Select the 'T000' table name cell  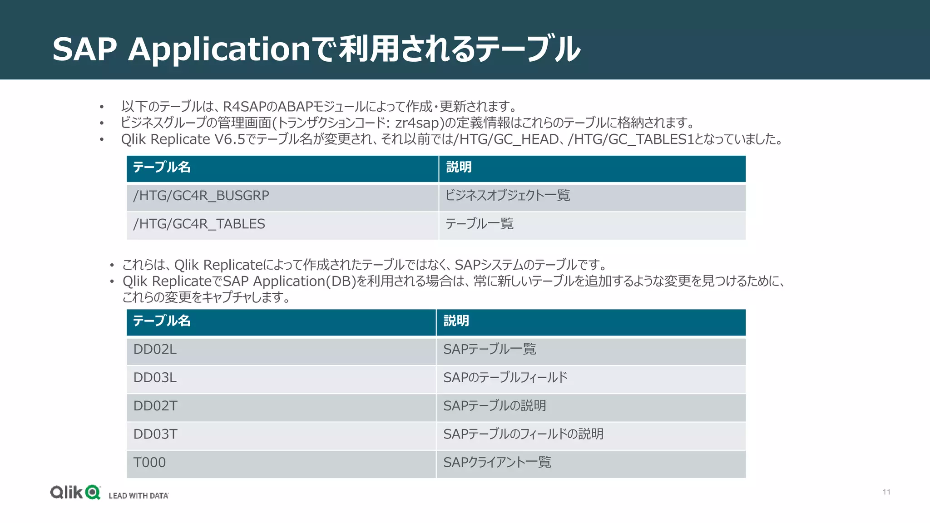coord(281,464)
